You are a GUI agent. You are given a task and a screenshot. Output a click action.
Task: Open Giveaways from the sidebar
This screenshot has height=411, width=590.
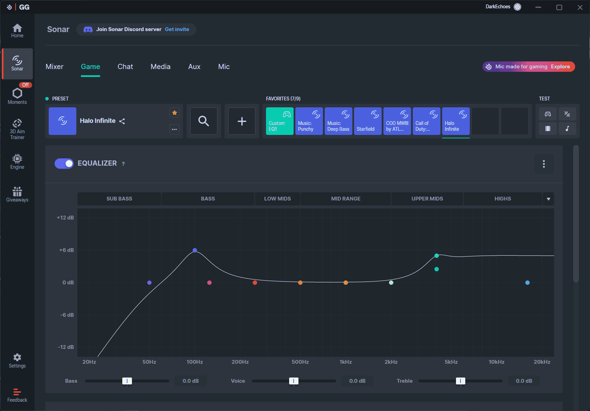click(17, 194)
